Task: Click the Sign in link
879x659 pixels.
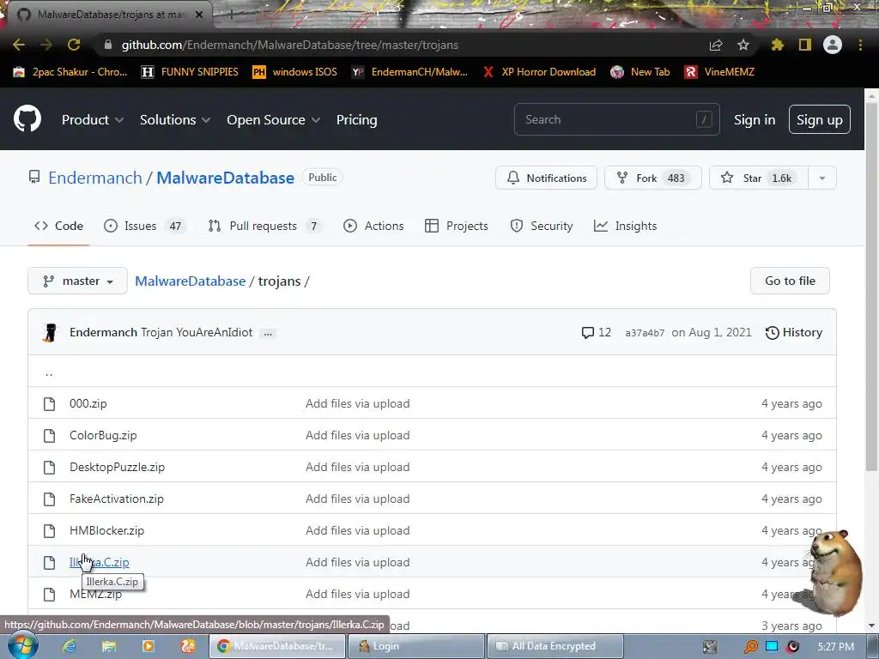Action: pyautogui.click(x=755, y=120)
